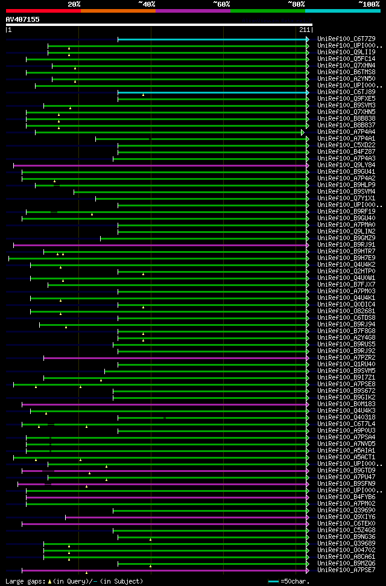Click the purple alignment bar for Q9LY84
This screenshot has width=386, height=586.
pyautogui.click(x=160, y=165)
